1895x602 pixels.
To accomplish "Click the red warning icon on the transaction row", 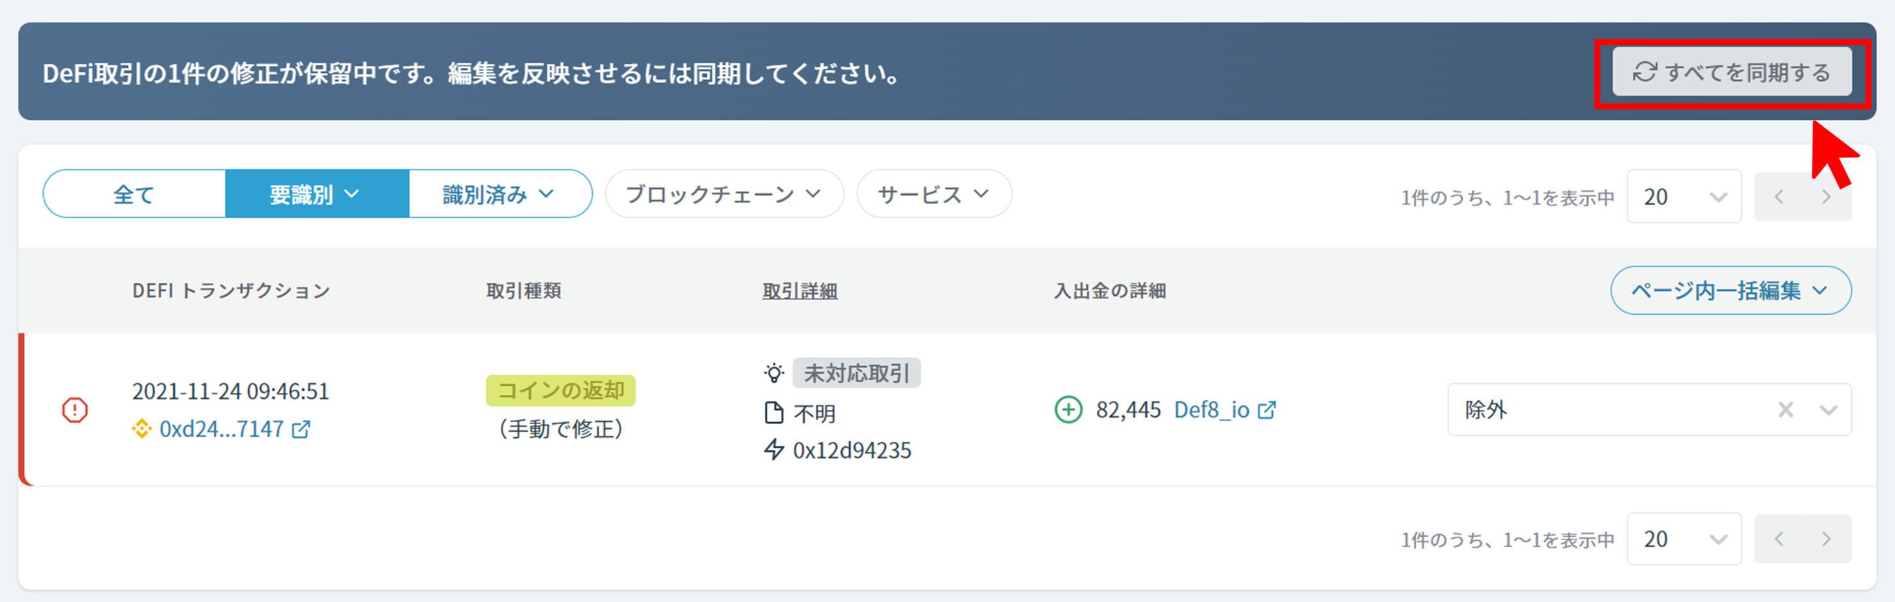I will tap(74, 409).
